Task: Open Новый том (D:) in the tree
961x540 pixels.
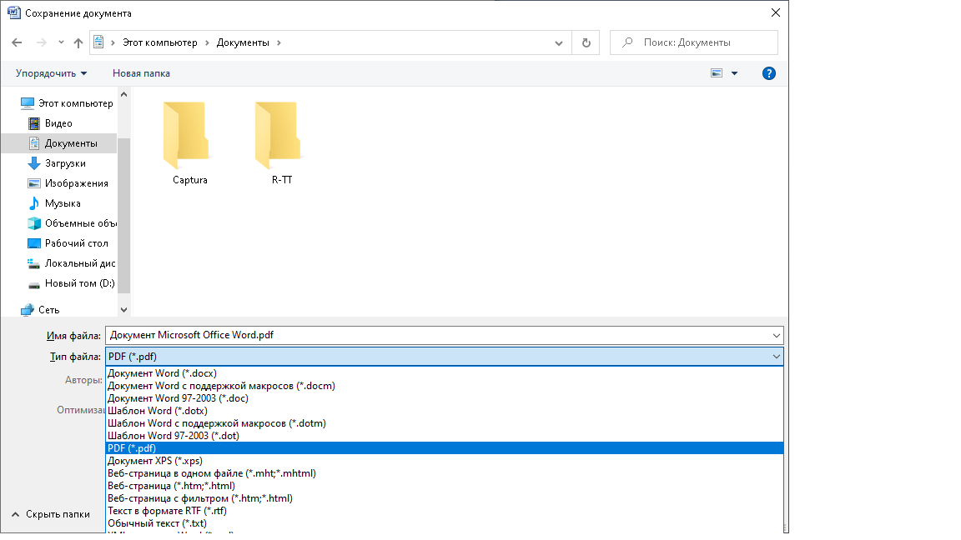Action: pos(71,283)
